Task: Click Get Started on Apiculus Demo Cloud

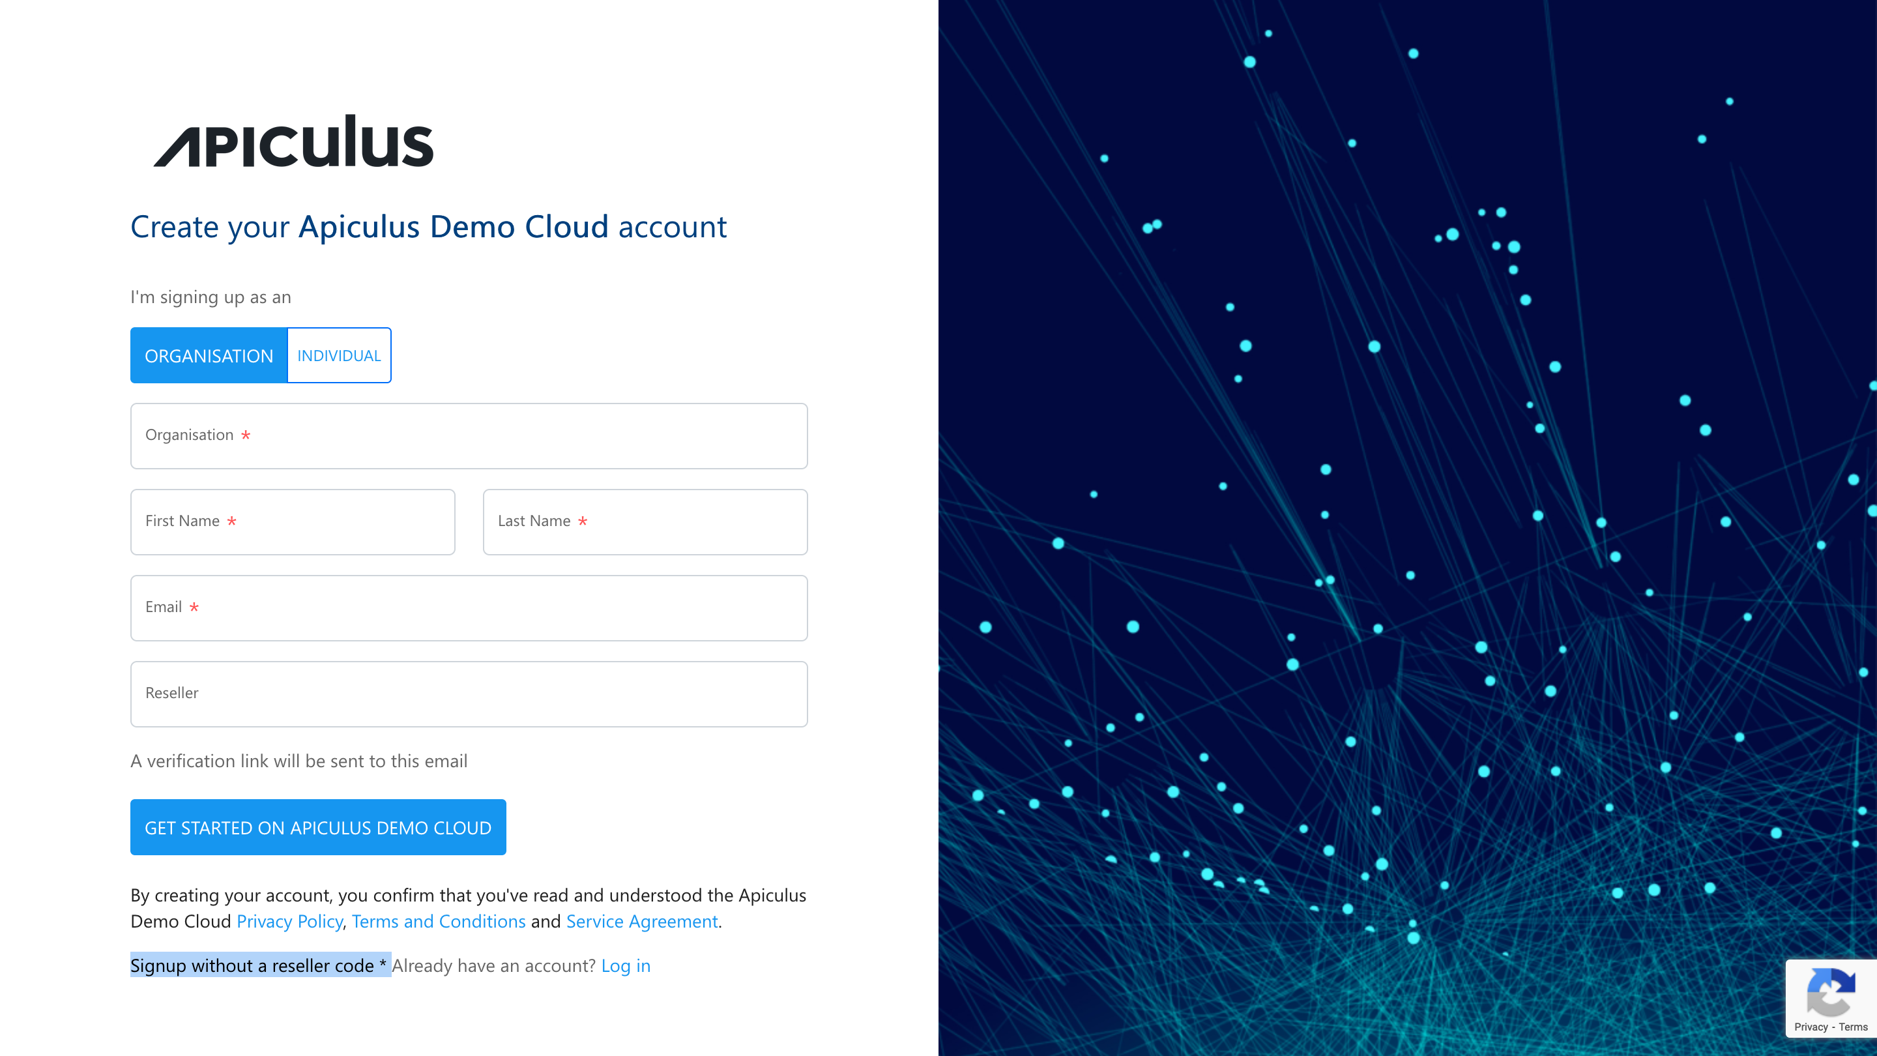Action: [319, 827]
